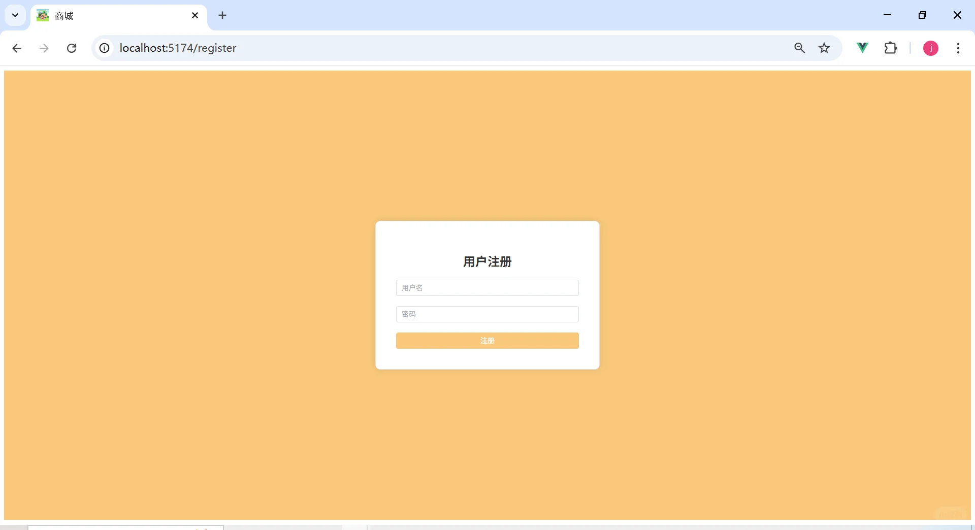Select the localhost:5174/register address bar URL
This screenshot has width=975, height=530.
(x=178, y=48)
